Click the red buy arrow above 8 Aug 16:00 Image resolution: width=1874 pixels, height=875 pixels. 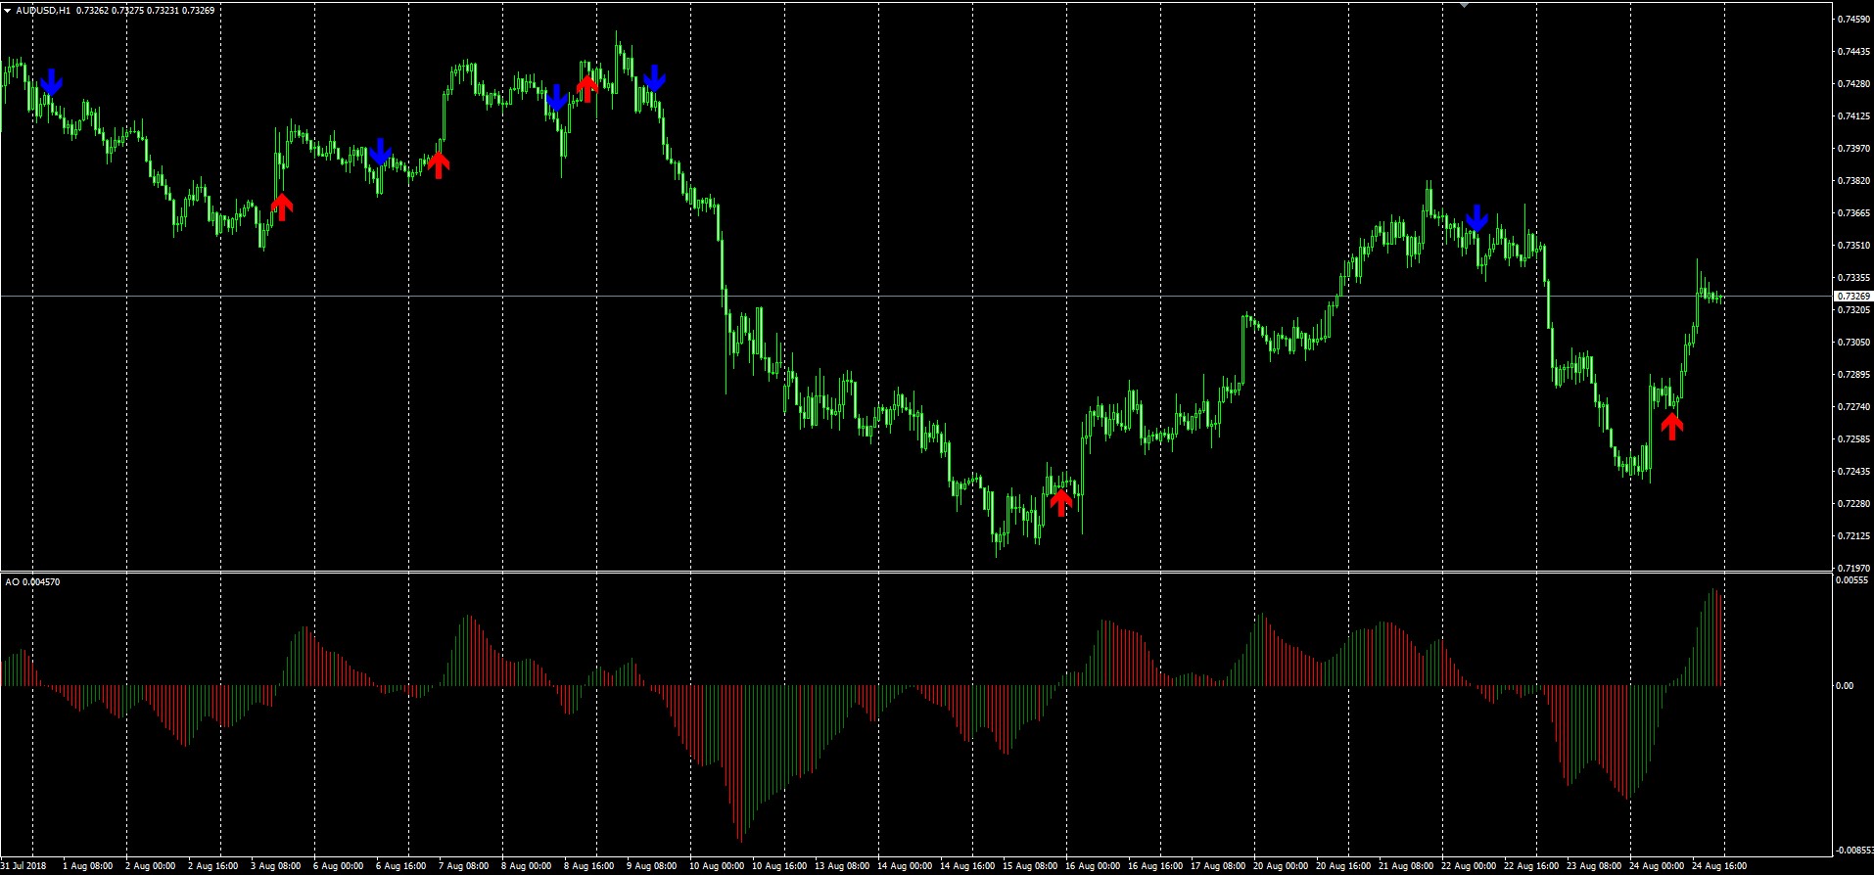(587, 88)
